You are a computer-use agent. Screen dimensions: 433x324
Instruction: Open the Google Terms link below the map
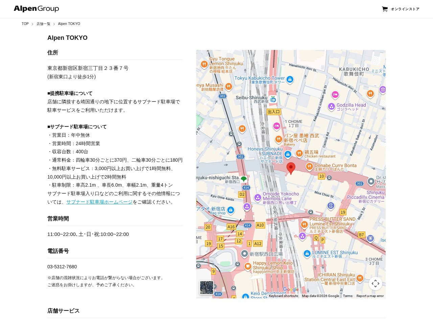347,296
